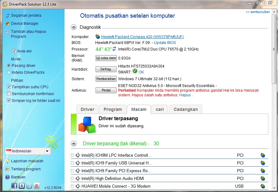The width and height of the screenshot is (278, 192).
Task: Open the Cadangkan tab
Action: tap(186, 109)
